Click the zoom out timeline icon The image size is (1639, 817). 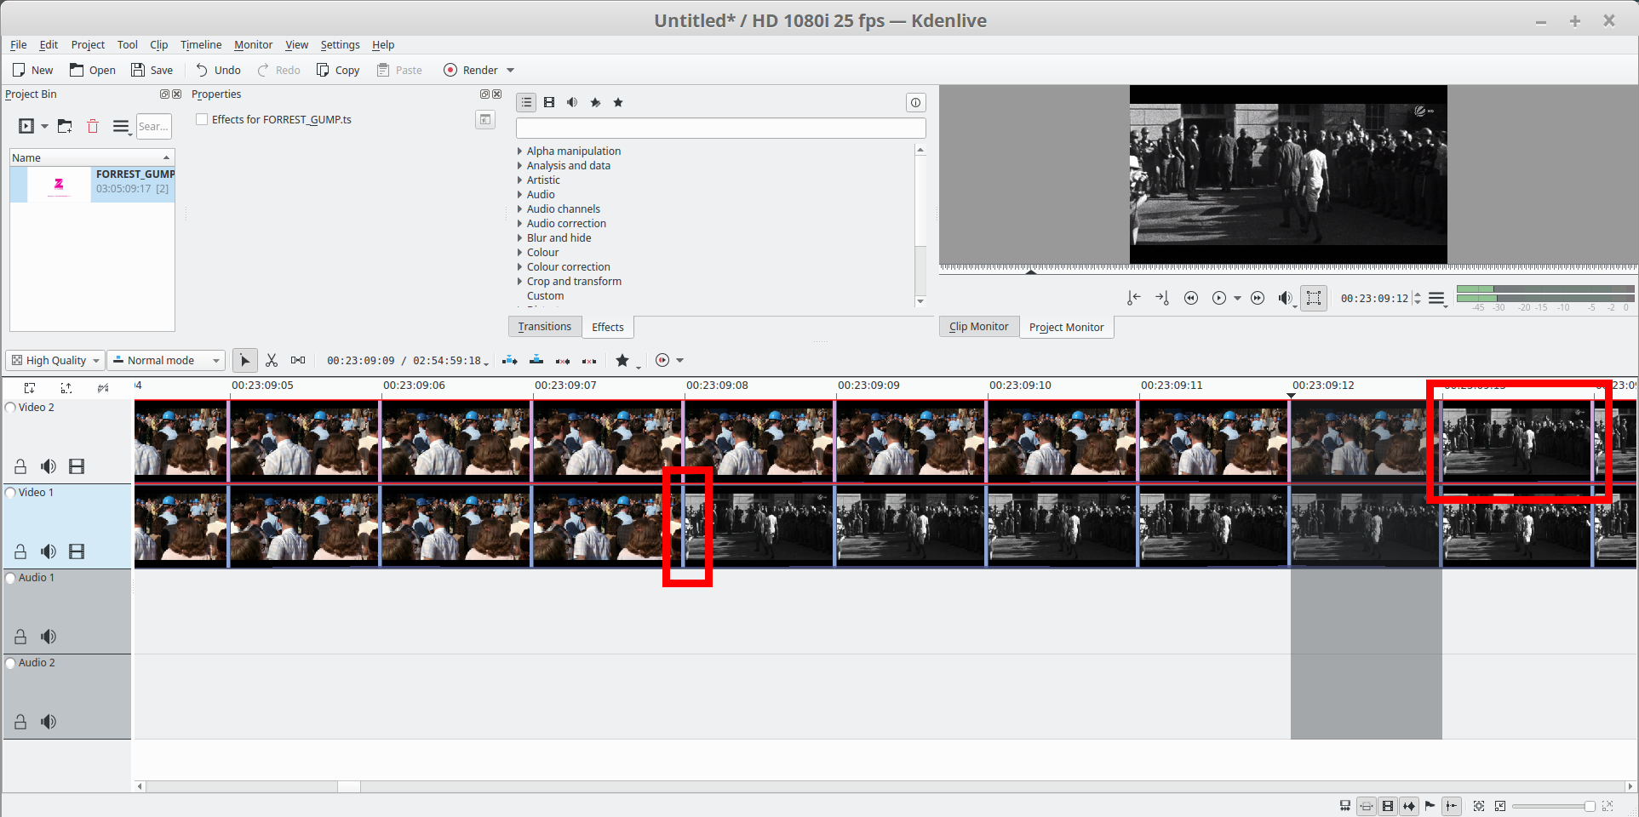pyautogui.click(x=1500, y=806)
